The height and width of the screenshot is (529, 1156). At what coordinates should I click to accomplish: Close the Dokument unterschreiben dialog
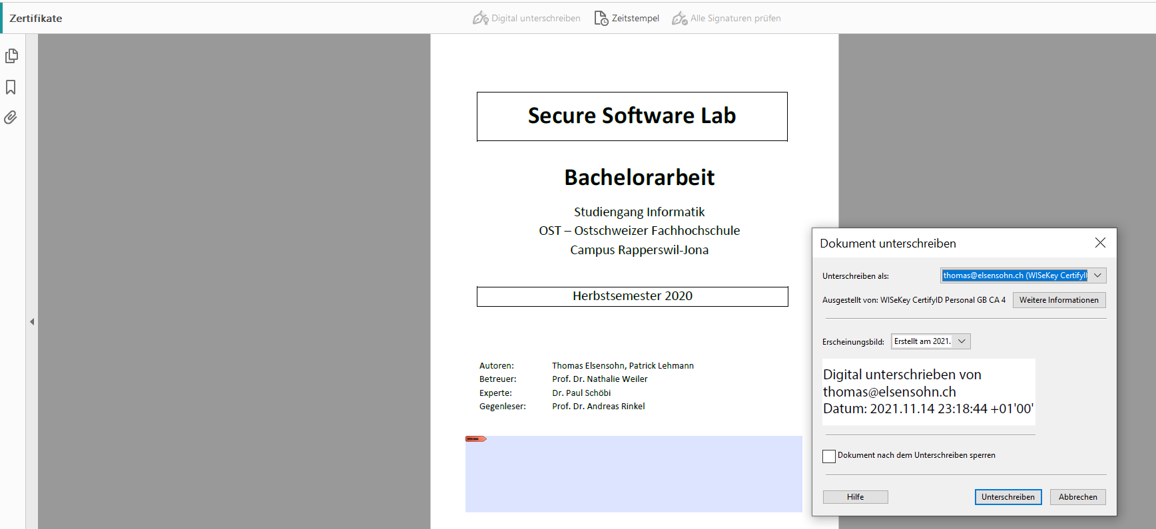1100,243
